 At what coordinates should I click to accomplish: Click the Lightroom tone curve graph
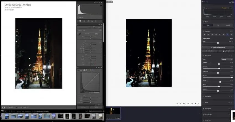90,82
